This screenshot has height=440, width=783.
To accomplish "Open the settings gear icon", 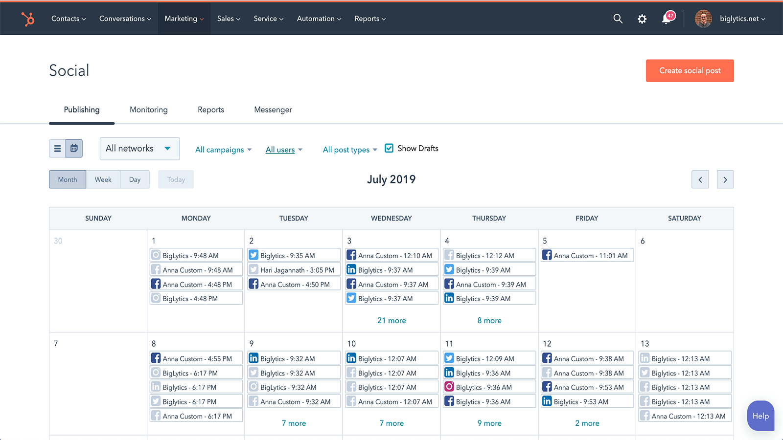I will (x=642, y=19).
